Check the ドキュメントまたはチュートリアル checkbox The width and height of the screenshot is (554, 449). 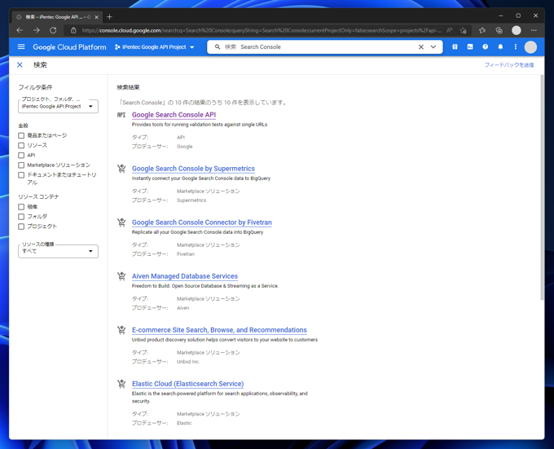tap(21, 175)
